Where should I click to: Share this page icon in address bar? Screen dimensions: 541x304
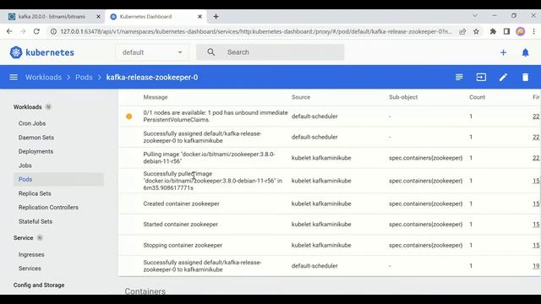(x=462, y=31)
